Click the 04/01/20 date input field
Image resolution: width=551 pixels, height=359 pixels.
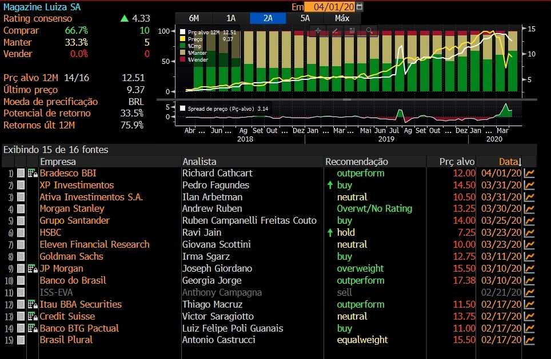click(x=330, y=7)
